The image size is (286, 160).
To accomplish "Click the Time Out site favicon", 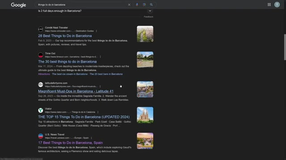I will coord(41,55).
